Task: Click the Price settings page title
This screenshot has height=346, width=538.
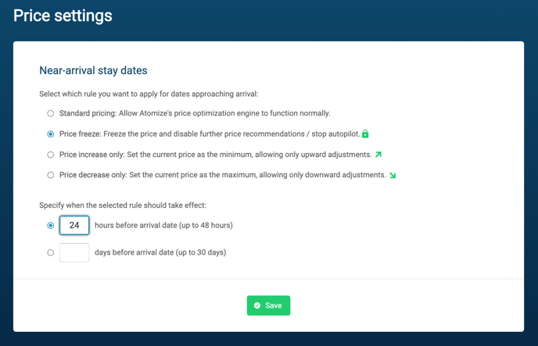Action: pyautogui.click(x=63, y=16)
